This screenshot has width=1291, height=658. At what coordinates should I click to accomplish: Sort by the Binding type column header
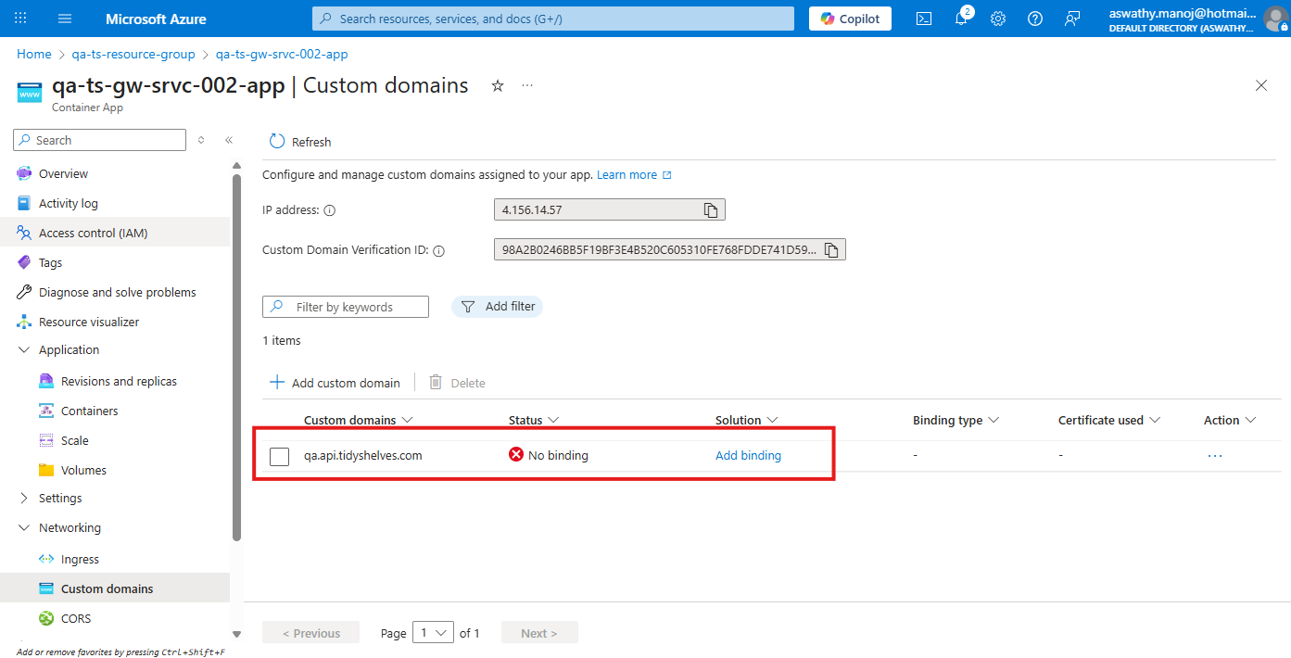coord(956,420)
